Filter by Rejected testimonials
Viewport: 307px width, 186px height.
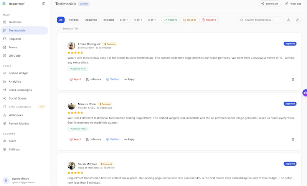coord(109,20)
